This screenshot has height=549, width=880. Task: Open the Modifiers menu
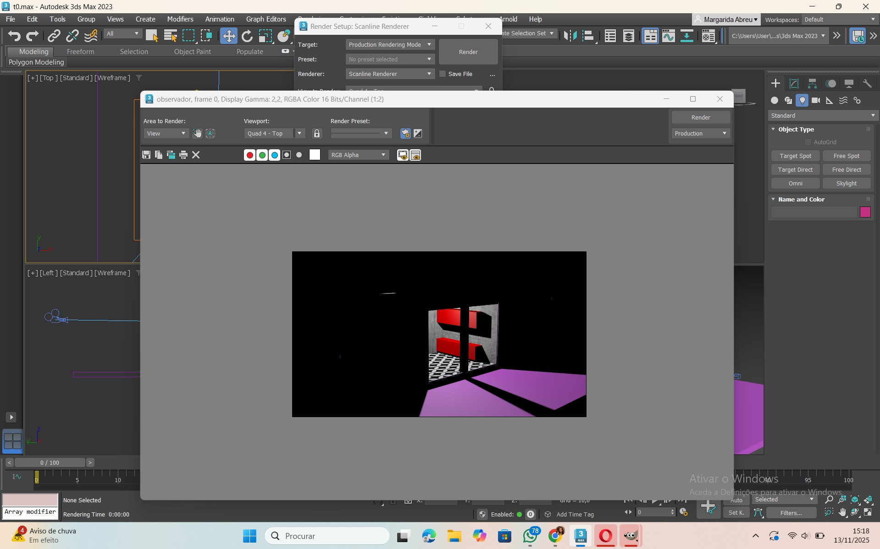180,19
